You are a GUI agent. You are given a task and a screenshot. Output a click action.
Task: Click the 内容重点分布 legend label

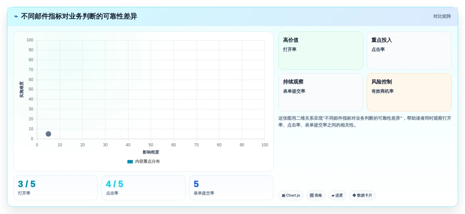(x=147, y=162)
